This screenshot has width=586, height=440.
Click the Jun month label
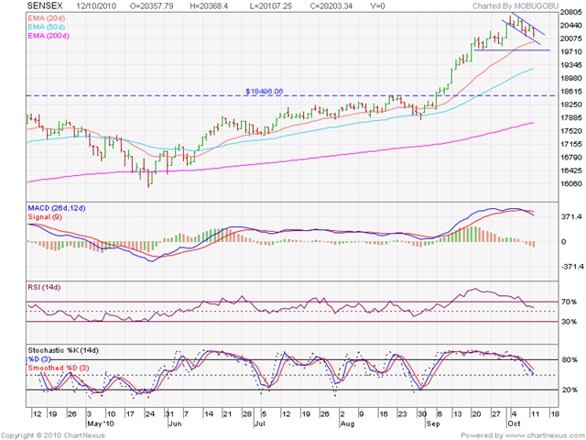[x=175, y=423]
